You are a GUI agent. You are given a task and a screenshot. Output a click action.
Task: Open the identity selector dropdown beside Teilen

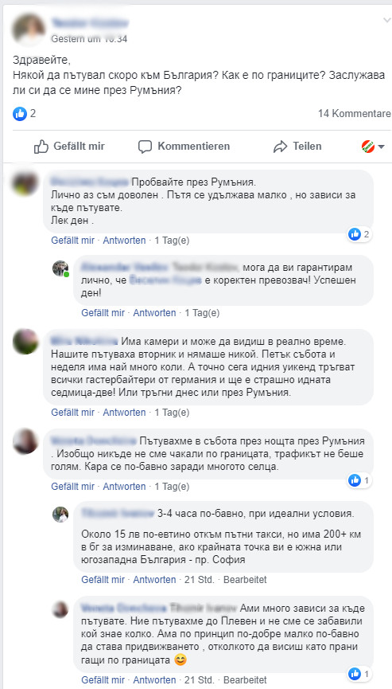tap(373, 147)
